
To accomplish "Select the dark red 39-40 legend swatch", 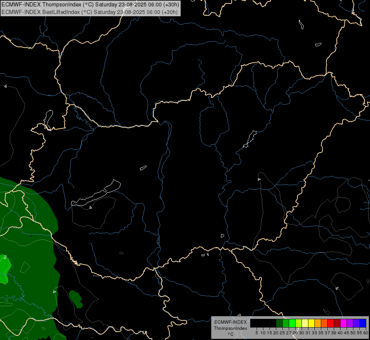I will [x=337, y=323].
